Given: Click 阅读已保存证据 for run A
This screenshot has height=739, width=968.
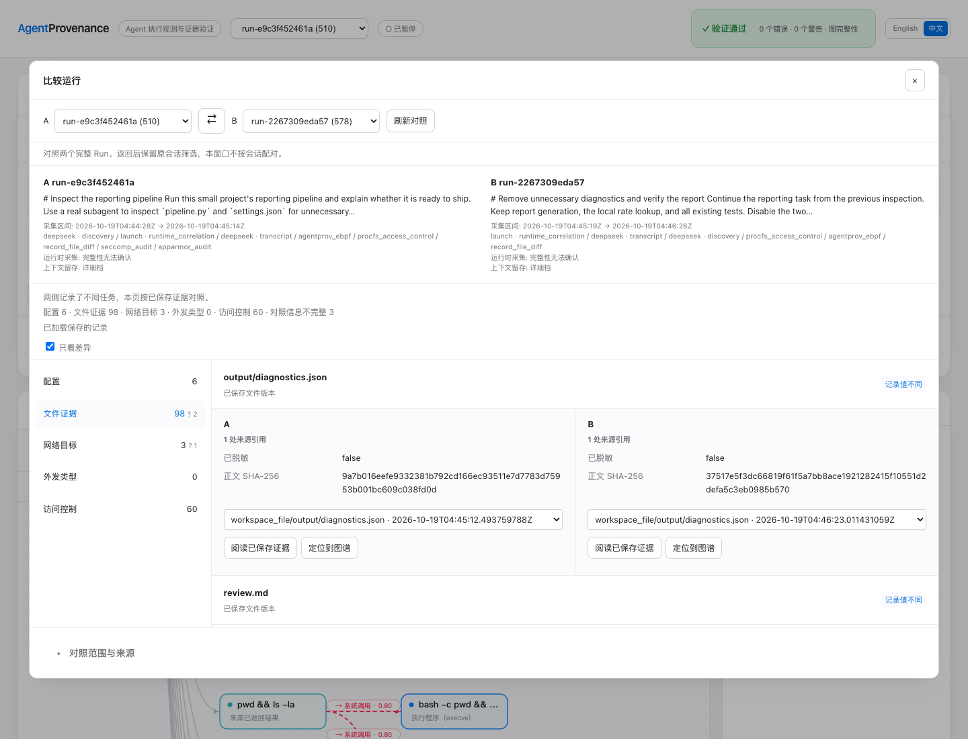Looking at the screenshot, I should pos(260,548).
